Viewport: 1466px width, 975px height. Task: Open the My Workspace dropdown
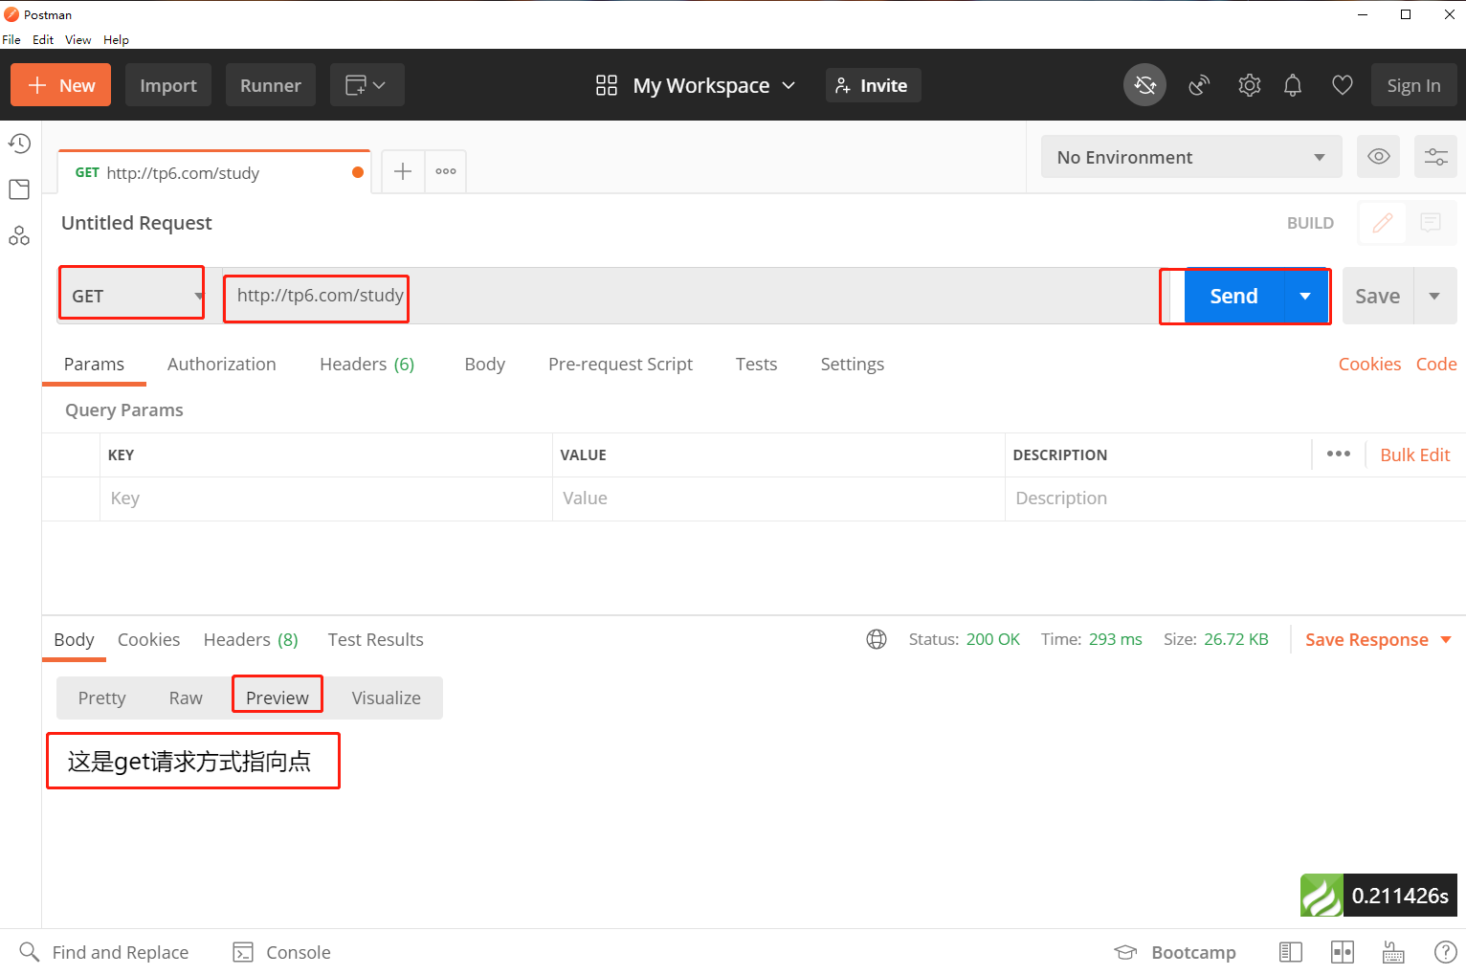(x=714, y=85)
